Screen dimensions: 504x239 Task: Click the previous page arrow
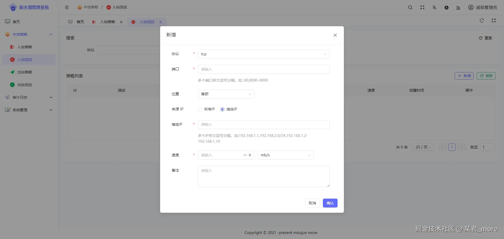pos(443,147)
